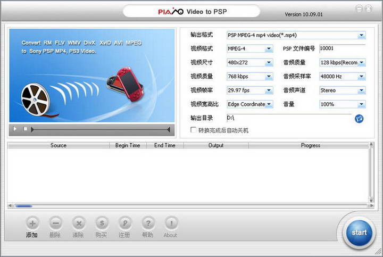
Task: Click the preview seek bar start marker
Action: click(x=32, y=129)
